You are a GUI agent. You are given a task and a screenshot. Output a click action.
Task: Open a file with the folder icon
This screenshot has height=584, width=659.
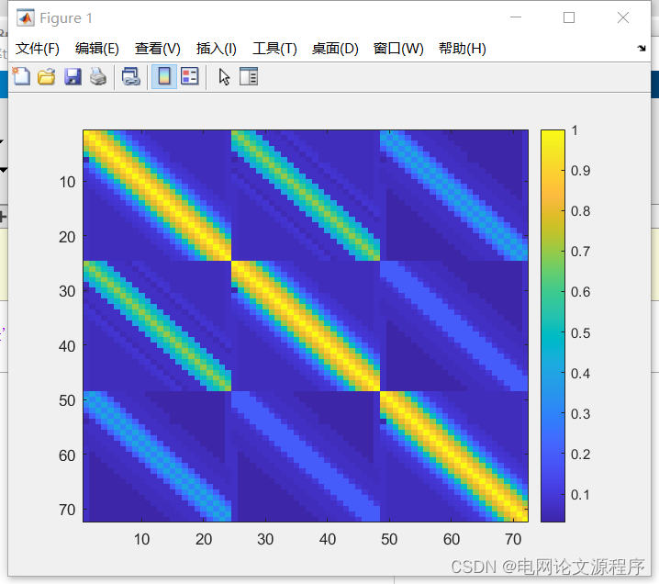pyautogui.click(x=47, y=76)
